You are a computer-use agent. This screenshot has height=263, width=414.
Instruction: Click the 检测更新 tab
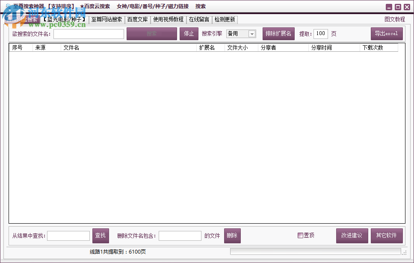click(x=225, y=20)
